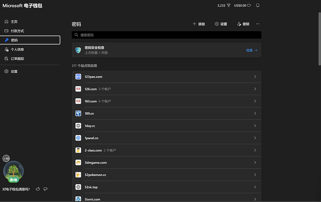The height and width of the screenshot is (202, 321).
Task: Expand the 3dmgame.com row chevron
Action: pyautogui.click(x=255, y=162)
